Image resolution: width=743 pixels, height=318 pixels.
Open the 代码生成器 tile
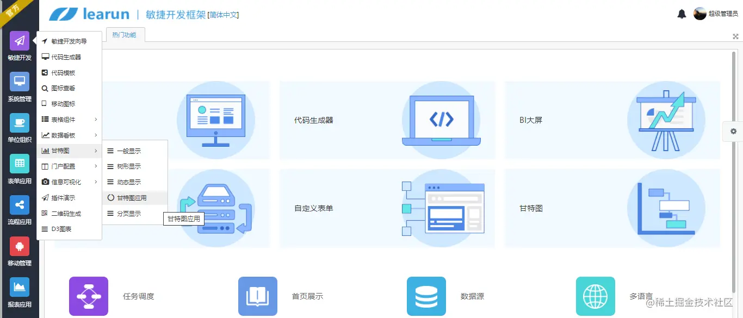click(387, 120)
